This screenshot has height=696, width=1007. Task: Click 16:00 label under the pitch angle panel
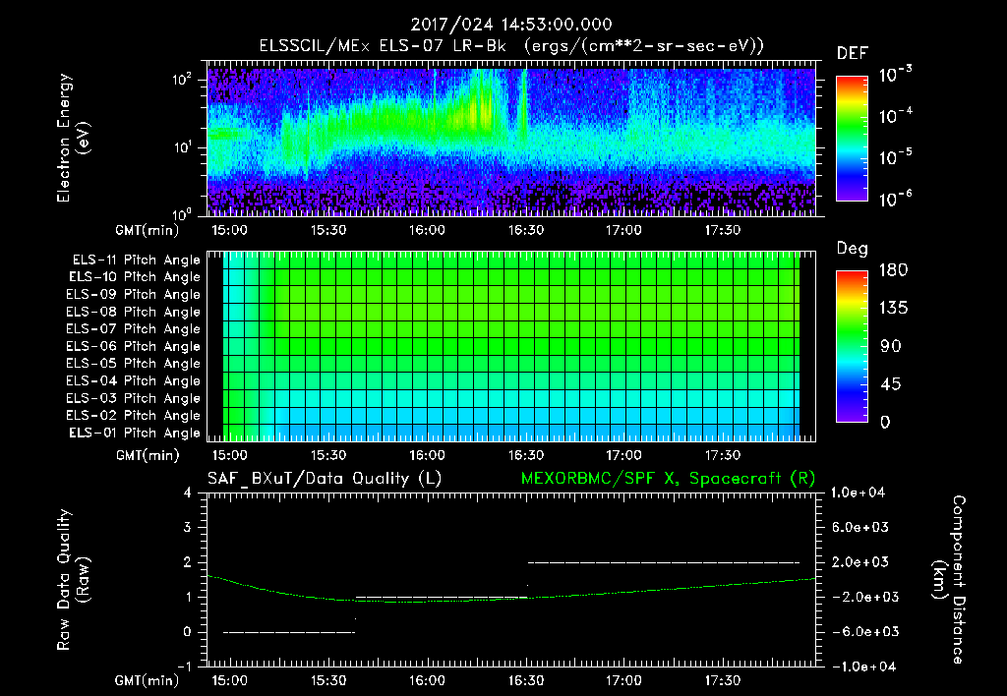click(427, 455)
